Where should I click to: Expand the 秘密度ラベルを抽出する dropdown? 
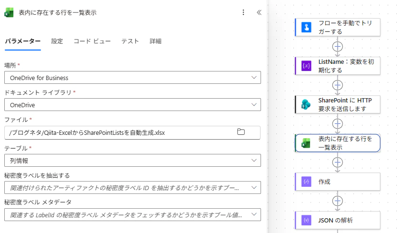point(132,188)
